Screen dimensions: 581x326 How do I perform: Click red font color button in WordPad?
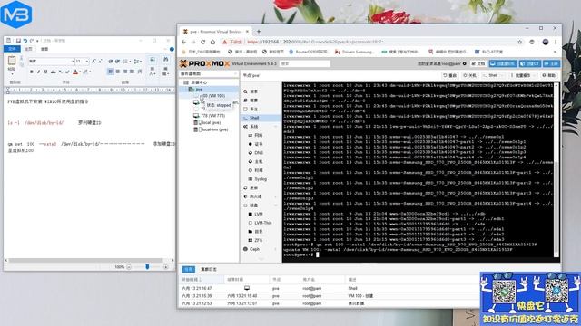point(75,72)
